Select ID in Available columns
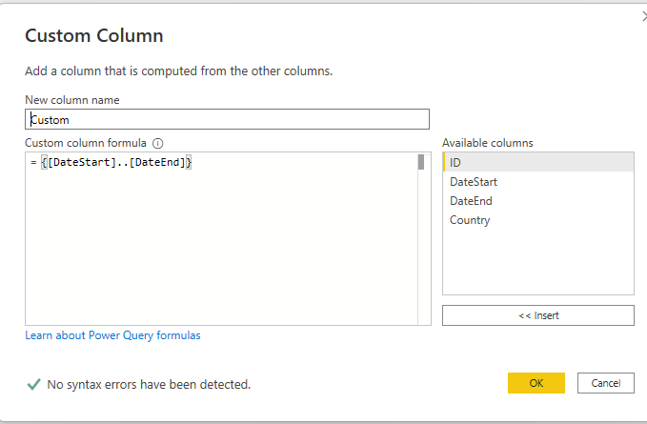 538,162
